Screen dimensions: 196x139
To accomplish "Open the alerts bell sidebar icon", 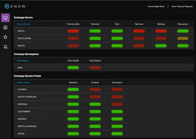I will (5, 47).
